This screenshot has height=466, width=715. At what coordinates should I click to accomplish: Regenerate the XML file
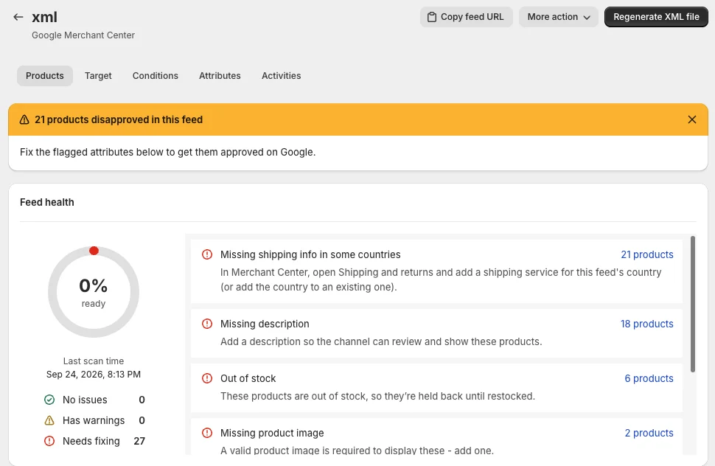(656, 17)
